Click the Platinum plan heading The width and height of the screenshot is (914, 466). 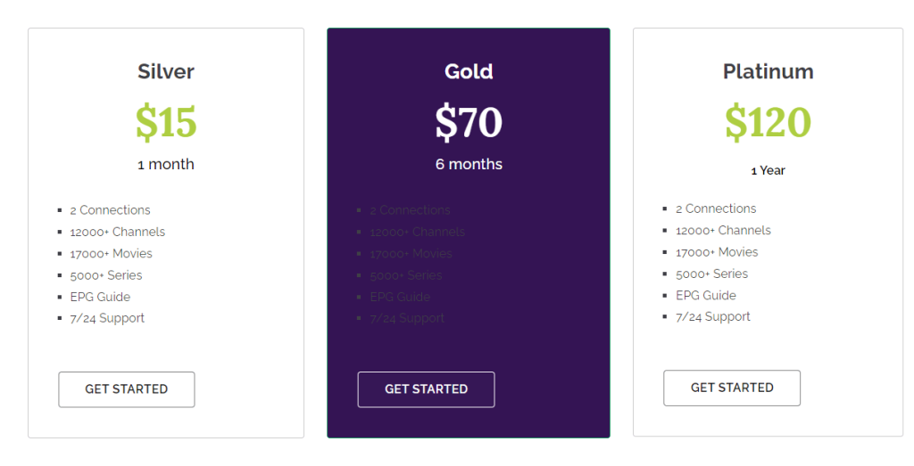coord(768,71)
